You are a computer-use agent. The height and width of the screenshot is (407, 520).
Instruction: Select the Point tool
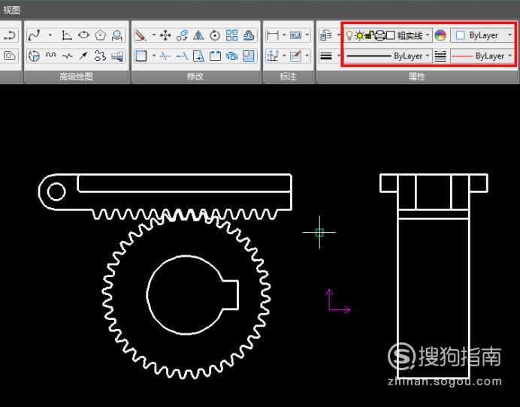click(x=50, y=35)
